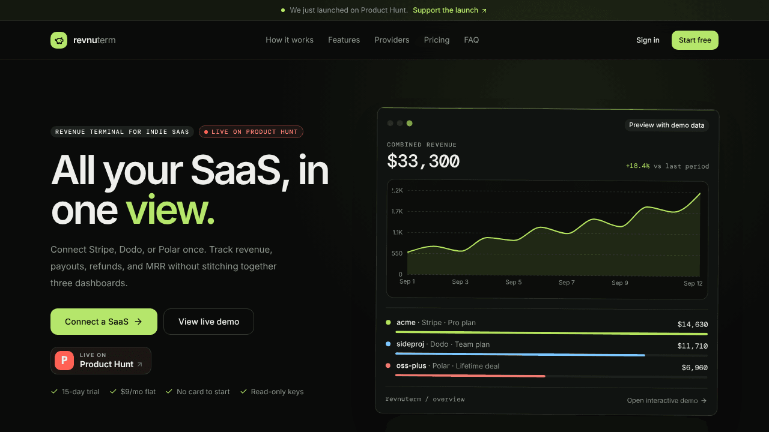Select Pricing in the top navigation
769x432 pixels.
pyautogui.click(x=437, y=40)
